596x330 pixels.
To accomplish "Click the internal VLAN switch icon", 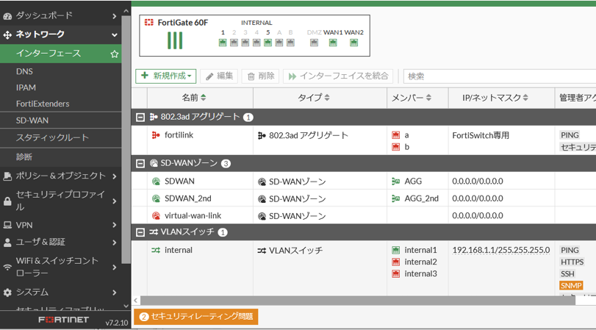I will click(156, 250).
